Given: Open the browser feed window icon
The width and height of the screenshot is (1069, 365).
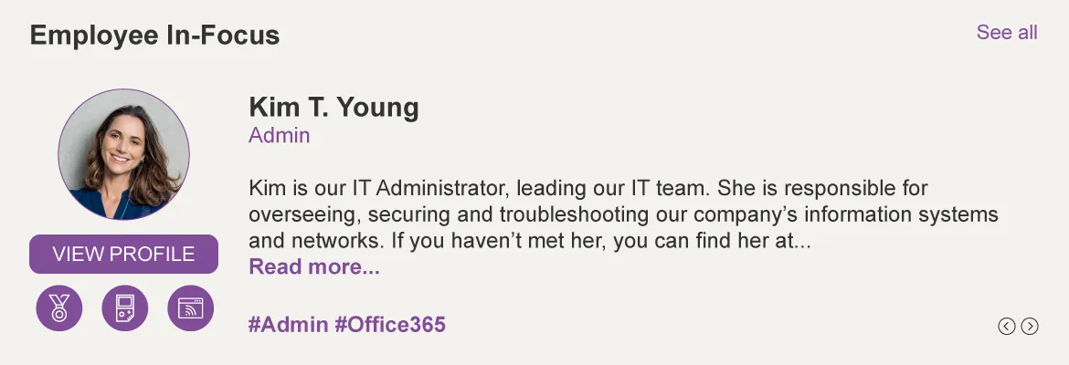Looking at the screenshot, I should pyautogui.click(x=190, y=308).
